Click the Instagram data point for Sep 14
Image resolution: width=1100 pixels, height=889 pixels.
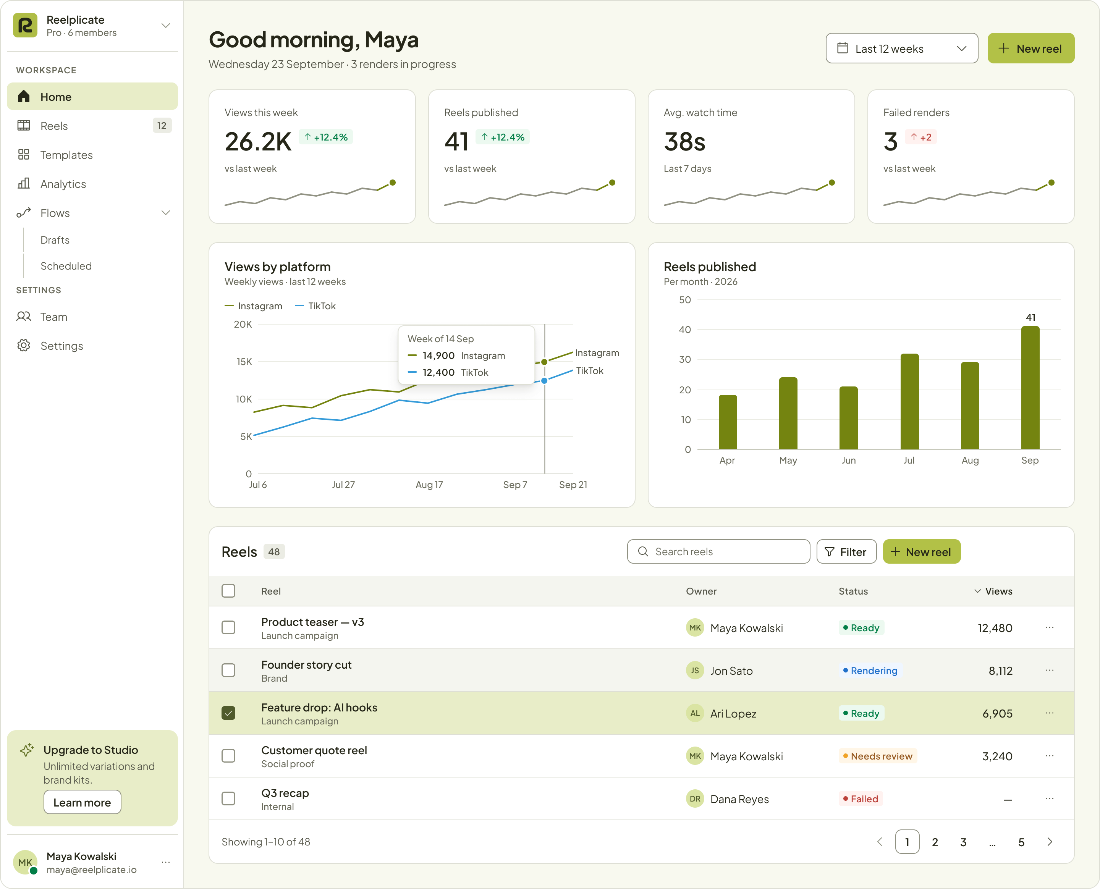pyautogui.click(x=544, y=362)
